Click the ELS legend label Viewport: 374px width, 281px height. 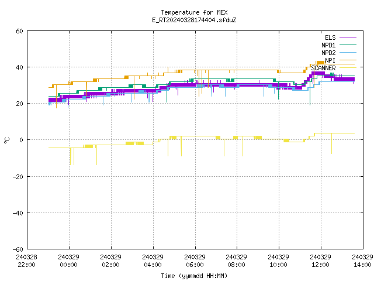pyautogui.click(x=330, y=37)
